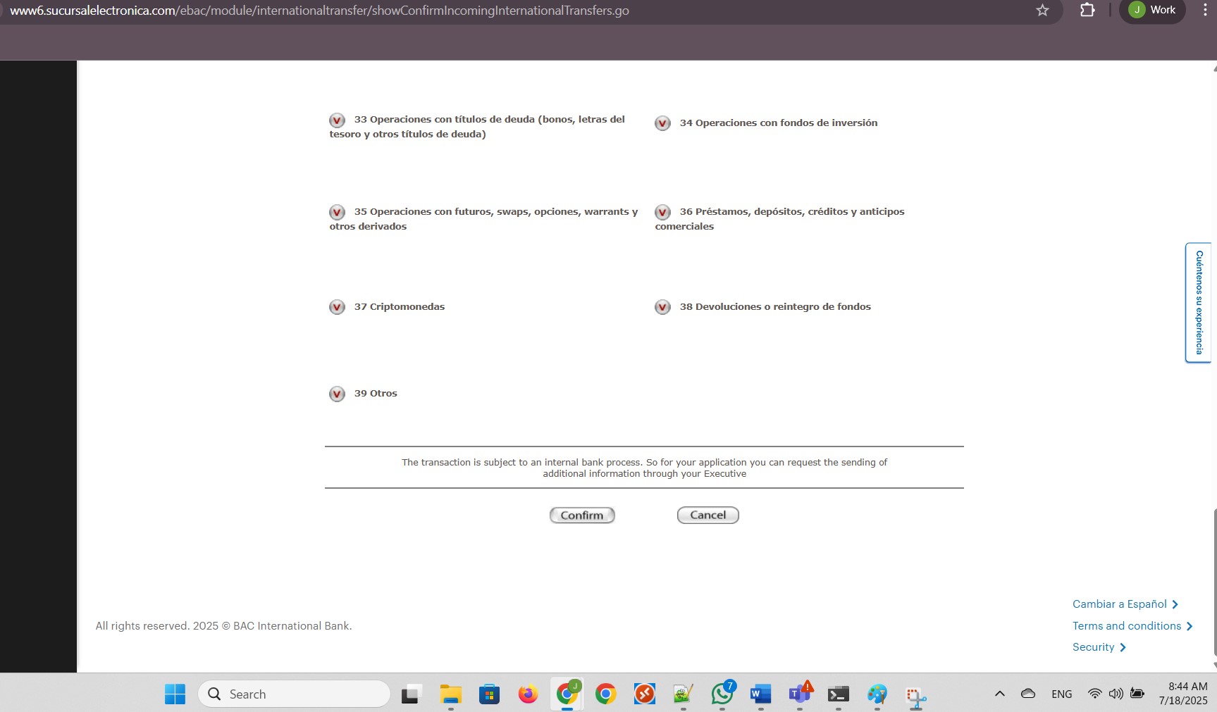Screen dimensions: 1217x712
Task: Click the Cancel button
Action: click(x=708, y=516)
